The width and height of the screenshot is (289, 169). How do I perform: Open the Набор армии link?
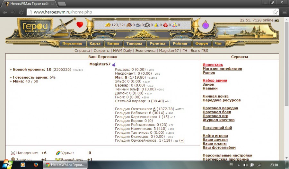point(215,80)
